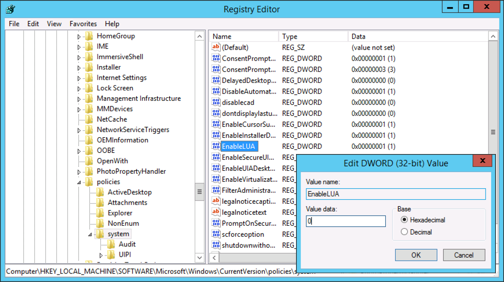Sort values by Data column header
Screen dimensions: 504x282
pos(418,36)
